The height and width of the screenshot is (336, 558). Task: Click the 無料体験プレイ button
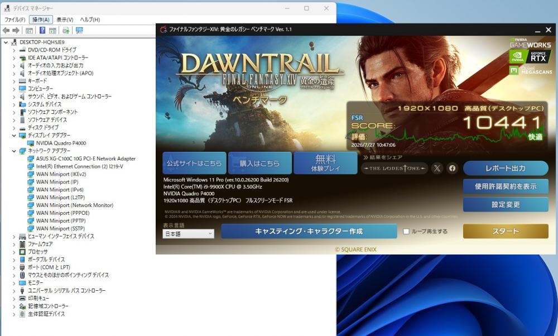point(325,164)
